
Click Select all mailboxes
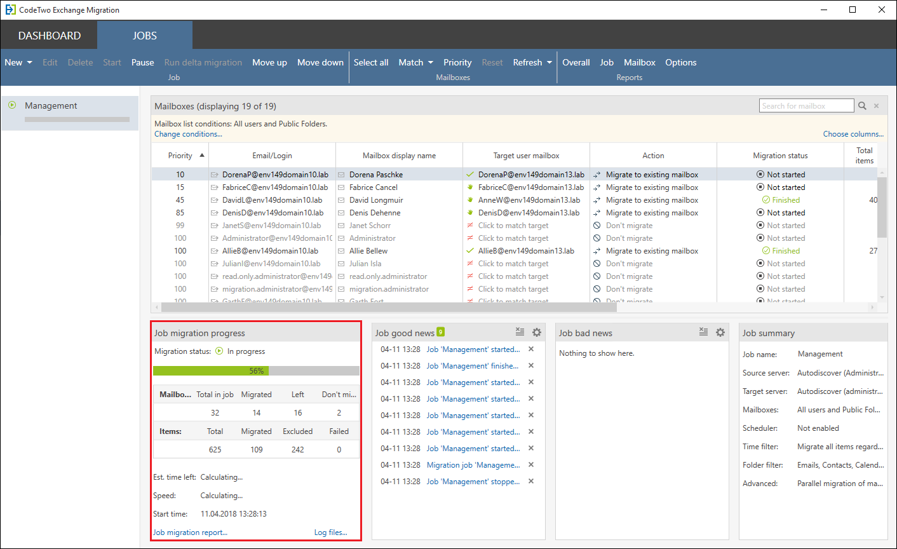pyautogui.click(x=371, y=62)
